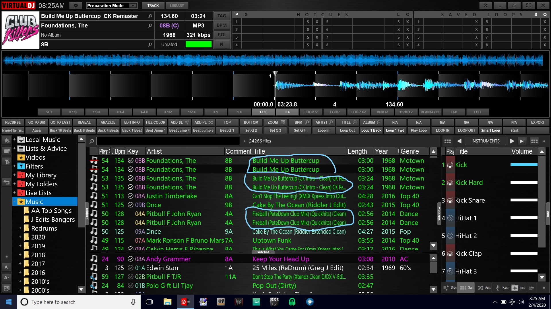Toggle Loop 1 Fwd
The image size is (551, 309).
(395, 130)
